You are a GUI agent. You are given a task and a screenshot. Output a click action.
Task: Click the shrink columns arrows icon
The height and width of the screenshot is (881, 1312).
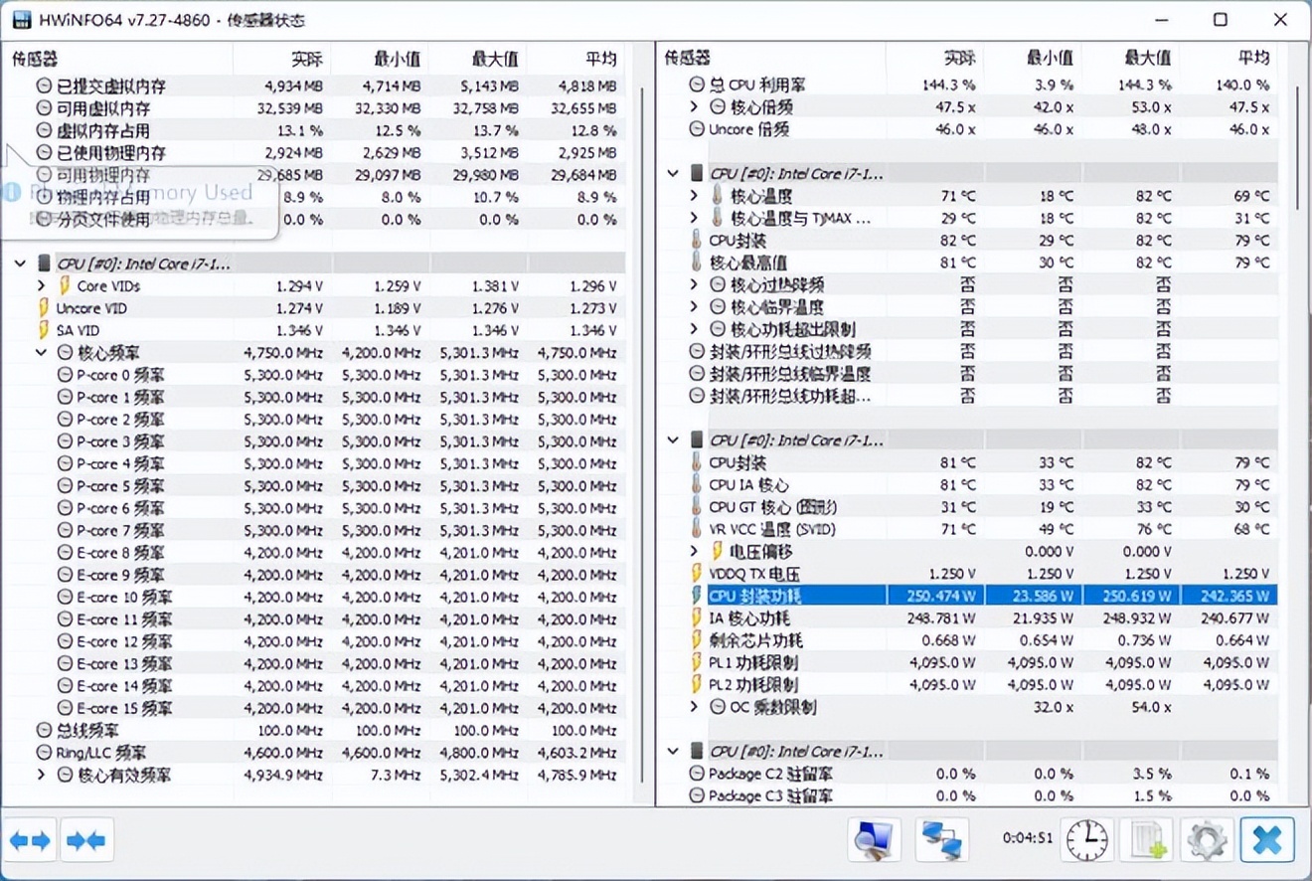pyautogui.click(x=86, y=839)
